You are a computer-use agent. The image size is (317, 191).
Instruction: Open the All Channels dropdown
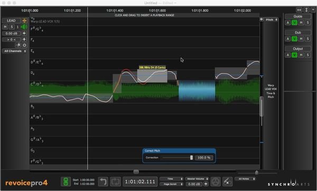coord(15,51)
